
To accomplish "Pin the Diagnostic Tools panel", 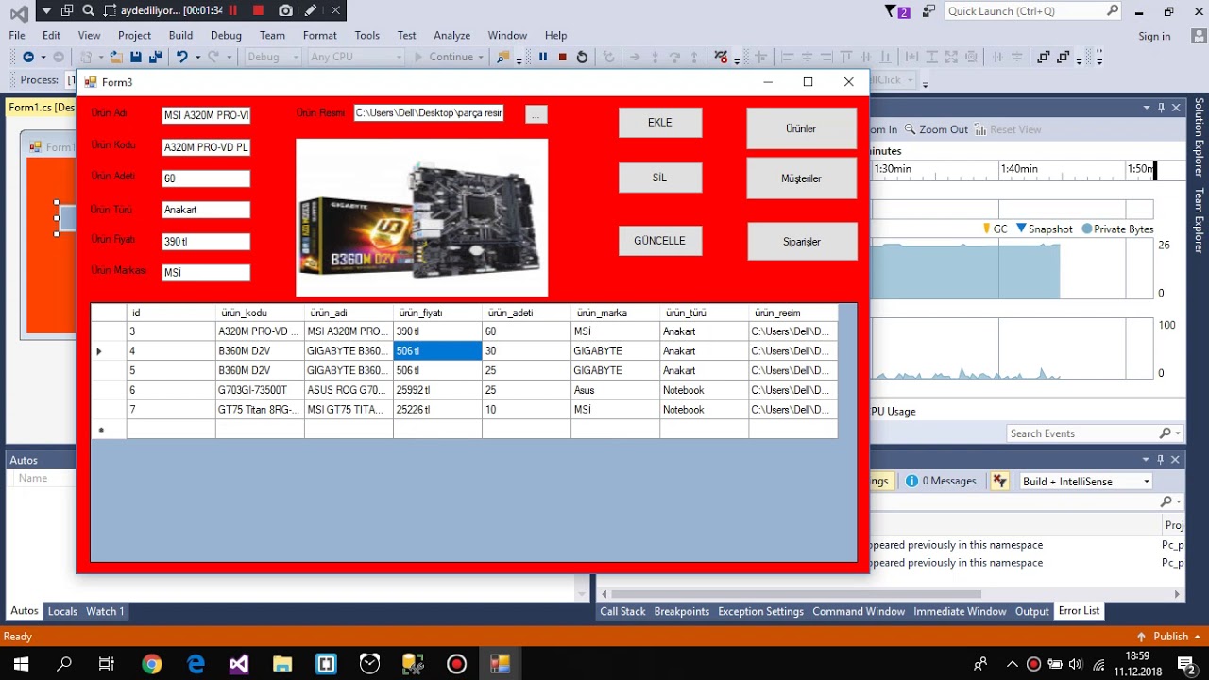I will [x=1162, y=107].
